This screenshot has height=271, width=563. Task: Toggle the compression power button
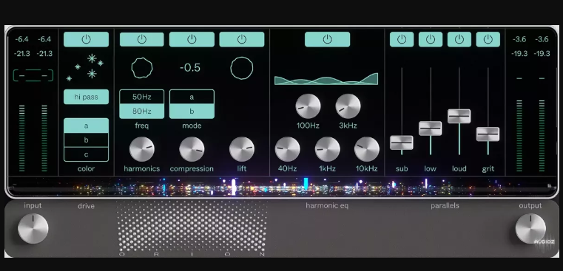point(192,39)
